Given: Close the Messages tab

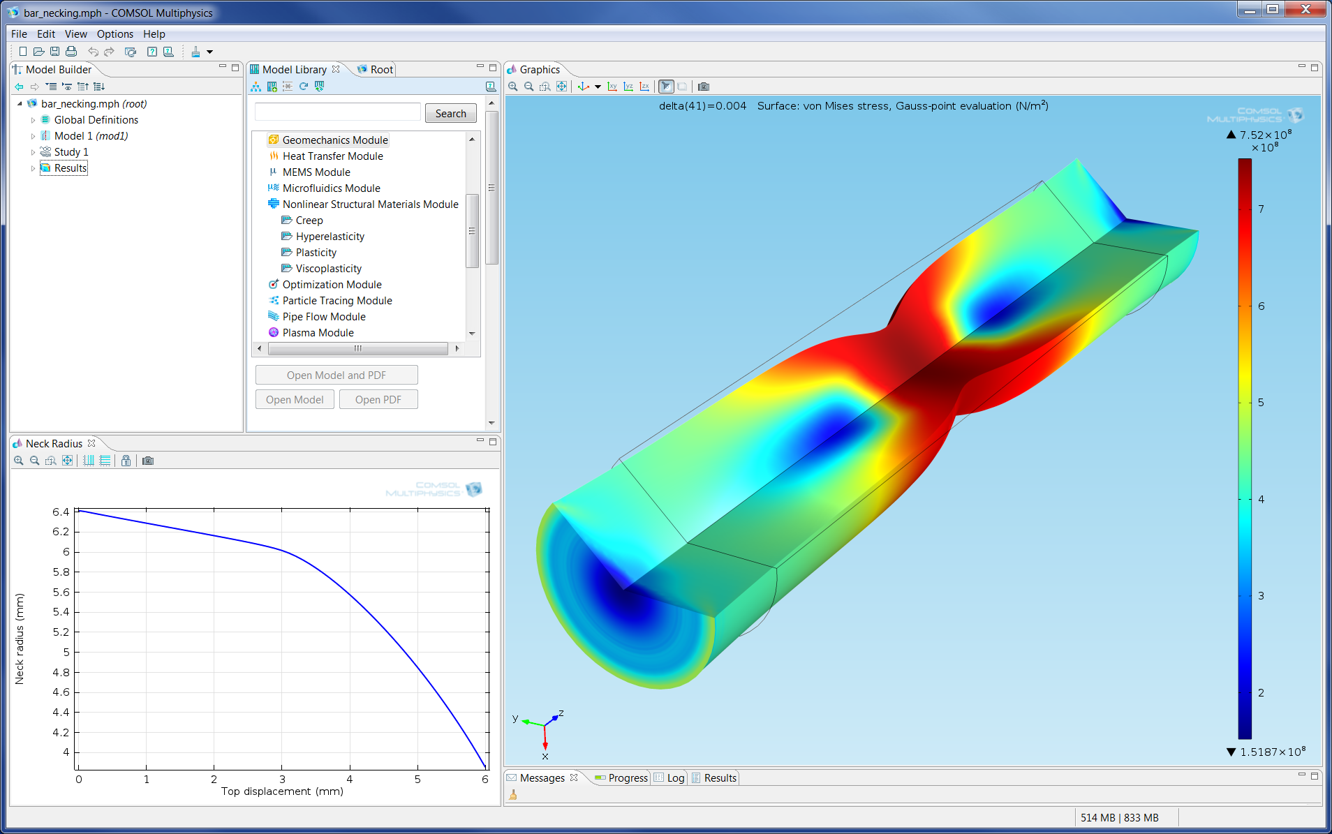Looking at the screenshot, I should (574, 777).
